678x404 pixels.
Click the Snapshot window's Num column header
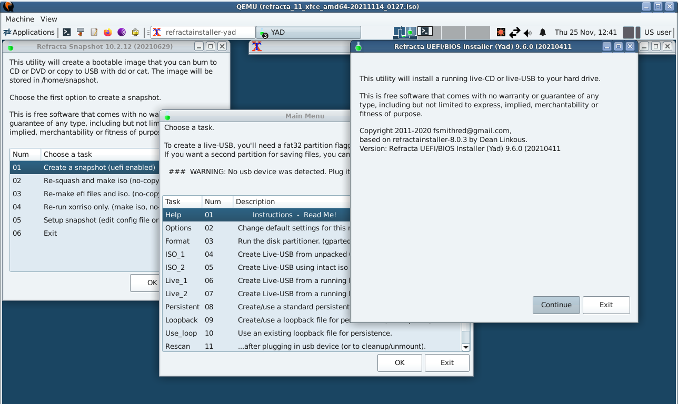[x=25, y=154]
